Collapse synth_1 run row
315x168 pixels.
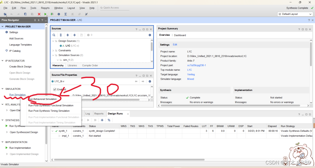[x=53, y=131]
